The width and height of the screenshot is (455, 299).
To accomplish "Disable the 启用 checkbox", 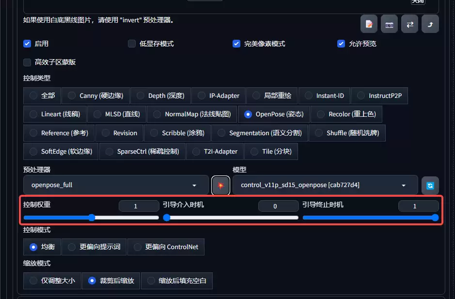I will pyautogui.click(x=27, y=44).
